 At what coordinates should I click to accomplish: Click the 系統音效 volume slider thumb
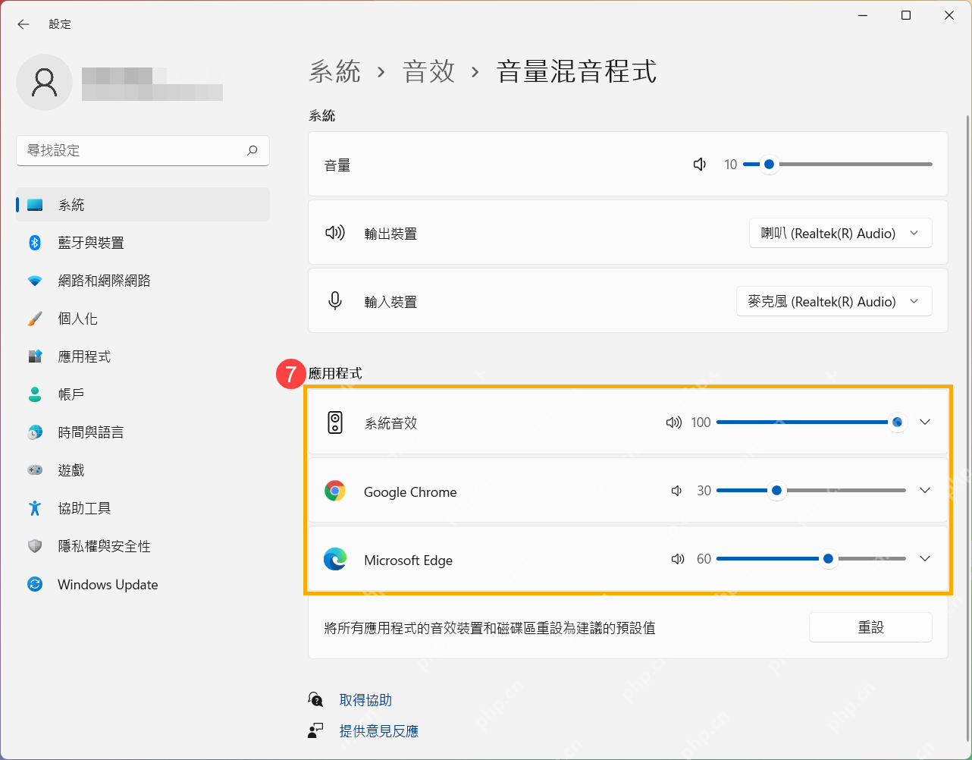click(x=898, y=422)
